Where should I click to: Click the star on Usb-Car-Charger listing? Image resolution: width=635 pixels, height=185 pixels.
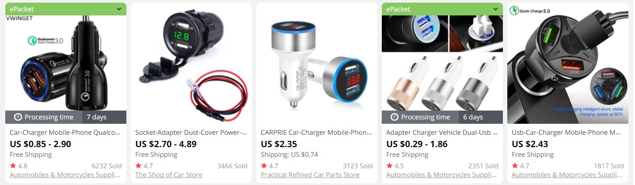515,166
